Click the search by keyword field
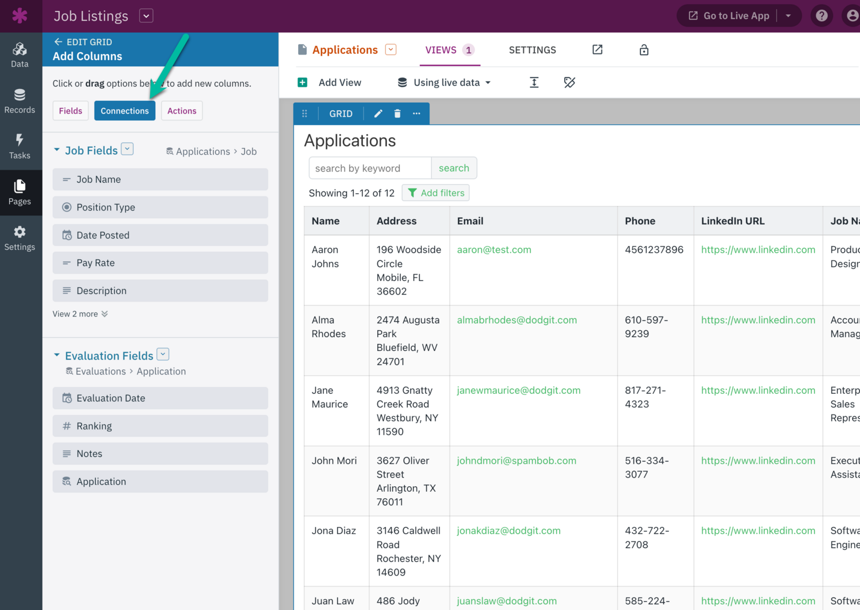Image resolution: width=860 pixels, height=610 pixels. [x=370, y=168]
